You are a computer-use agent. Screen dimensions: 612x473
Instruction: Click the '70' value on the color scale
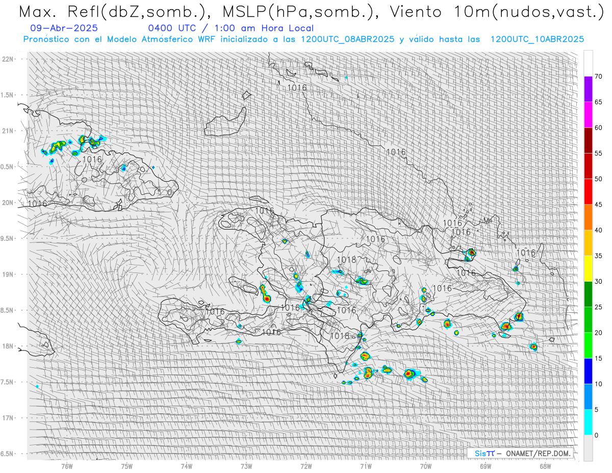[x=598, y=77]
